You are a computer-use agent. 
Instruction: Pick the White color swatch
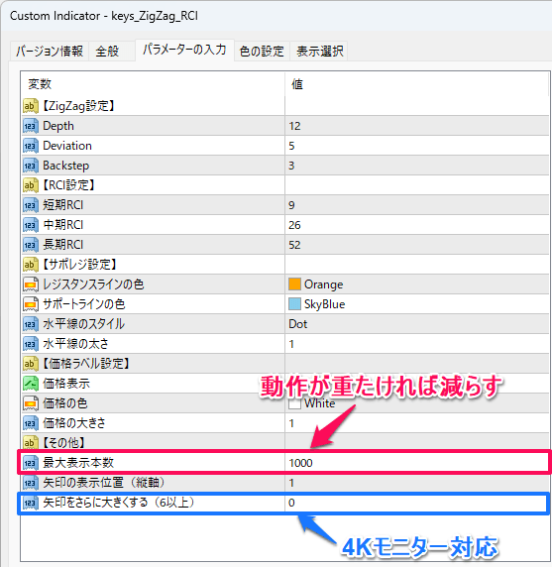294,403
